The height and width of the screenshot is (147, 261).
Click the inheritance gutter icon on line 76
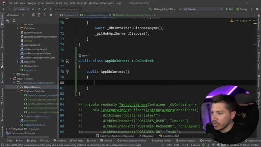point(67,61)
